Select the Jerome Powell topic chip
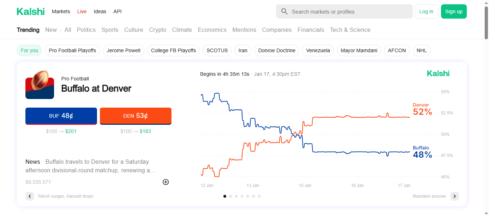Viewport: 489px width, 217px height. pyautogui.click(x=124, y=50)
